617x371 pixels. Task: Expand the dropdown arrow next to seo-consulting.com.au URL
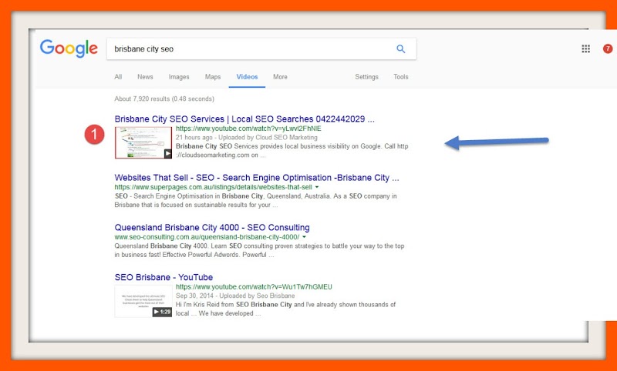pyautogui.click(x=304, y=237)
